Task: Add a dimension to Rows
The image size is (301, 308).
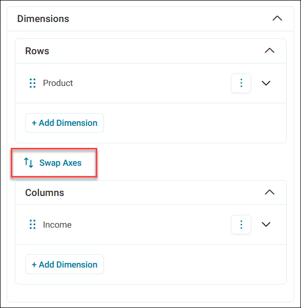Action: 64,123
